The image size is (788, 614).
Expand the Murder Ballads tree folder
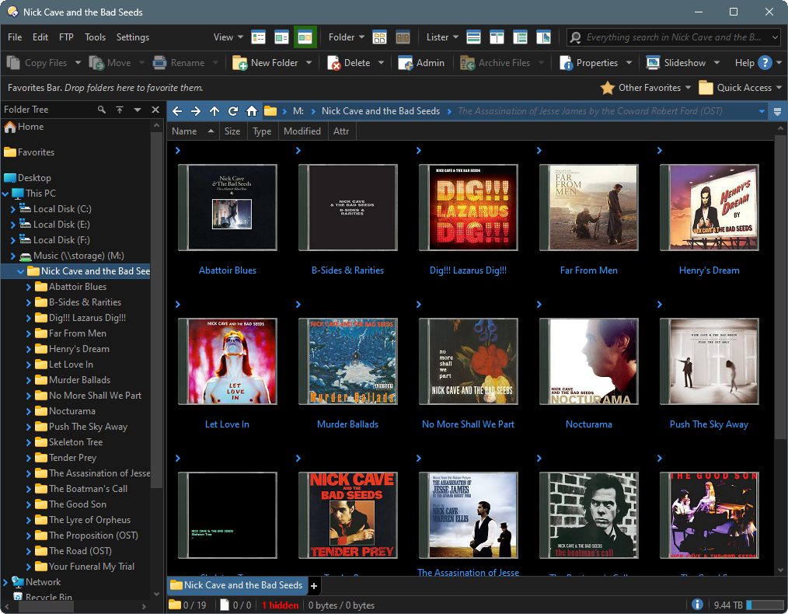pos(29,380)
